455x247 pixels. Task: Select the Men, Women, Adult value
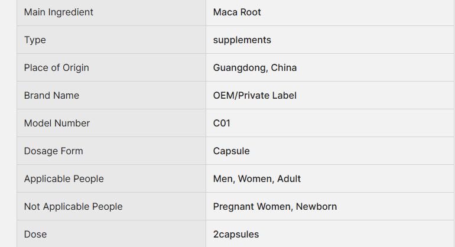click(256, 179)
